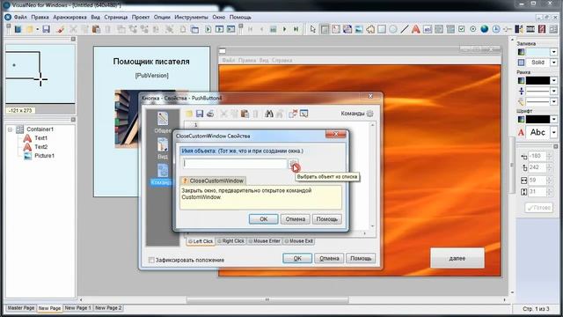Screen dimensions: 563x317
Task: Select the Radio Button object tool
Action: coord(473,29)
